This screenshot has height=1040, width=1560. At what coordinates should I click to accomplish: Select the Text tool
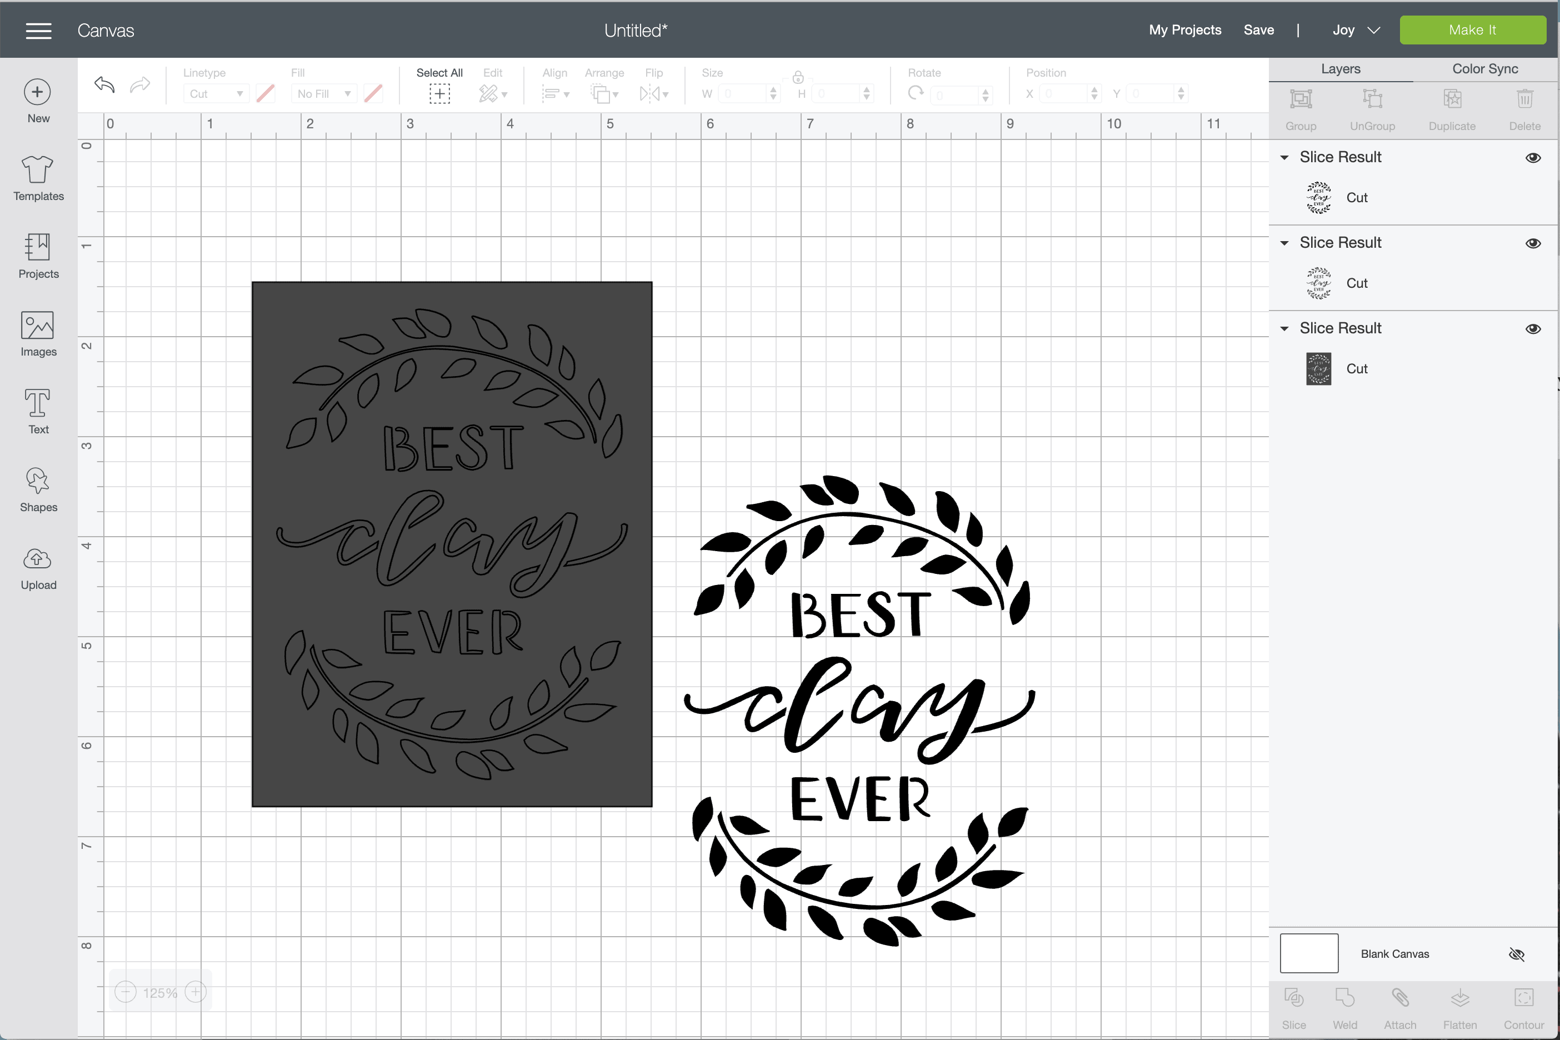(x=38, y=403)
